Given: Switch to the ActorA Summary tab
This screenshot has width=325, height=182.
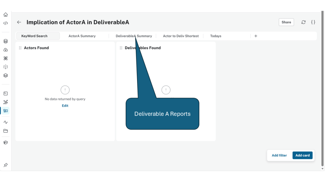Looking at the screenshot, I should (x=82, y=36).
